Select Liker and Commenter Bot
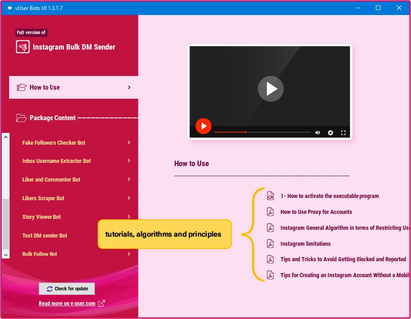The height and width of the screenshot is (319, 411). (51, 180)
